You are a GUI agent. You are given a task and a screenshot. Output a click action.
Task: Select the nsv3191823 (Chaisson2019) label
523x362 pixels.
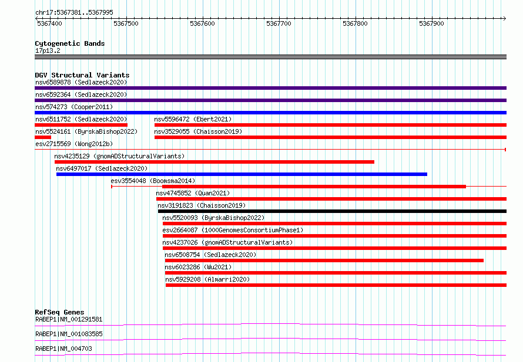click(x=202, y=205)
